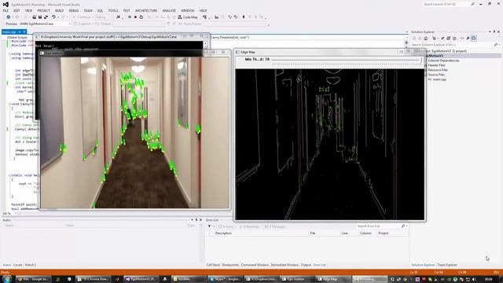Toggle Preview Selected Items in Solution Explorer
Image resolution: width=503 pixels, height=283 pixels.
pyautogui.click(x=474, y=39)
